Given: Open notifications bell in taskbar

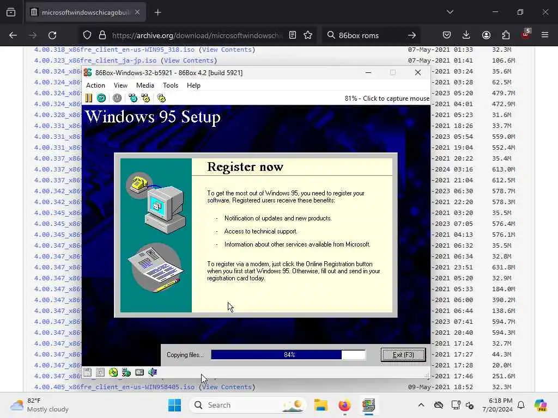Looking at the screenshot, I should point(521,405).
